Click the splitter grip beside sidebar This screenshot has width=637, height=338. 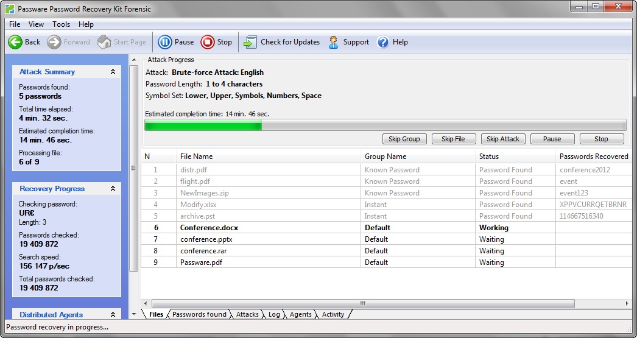pos(133,167)
